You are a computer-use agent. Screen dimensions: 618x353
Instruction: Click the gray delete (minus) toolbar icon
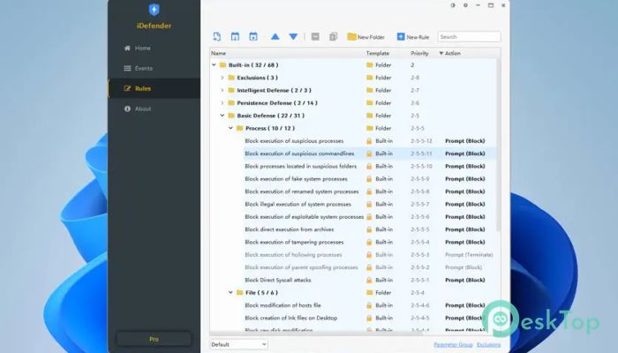tap(315, 37)
